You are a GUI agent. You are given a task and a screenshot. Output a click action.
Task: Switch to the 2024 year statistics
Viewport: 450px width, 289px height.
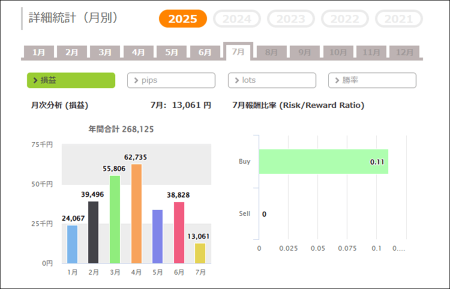(237, 18)
